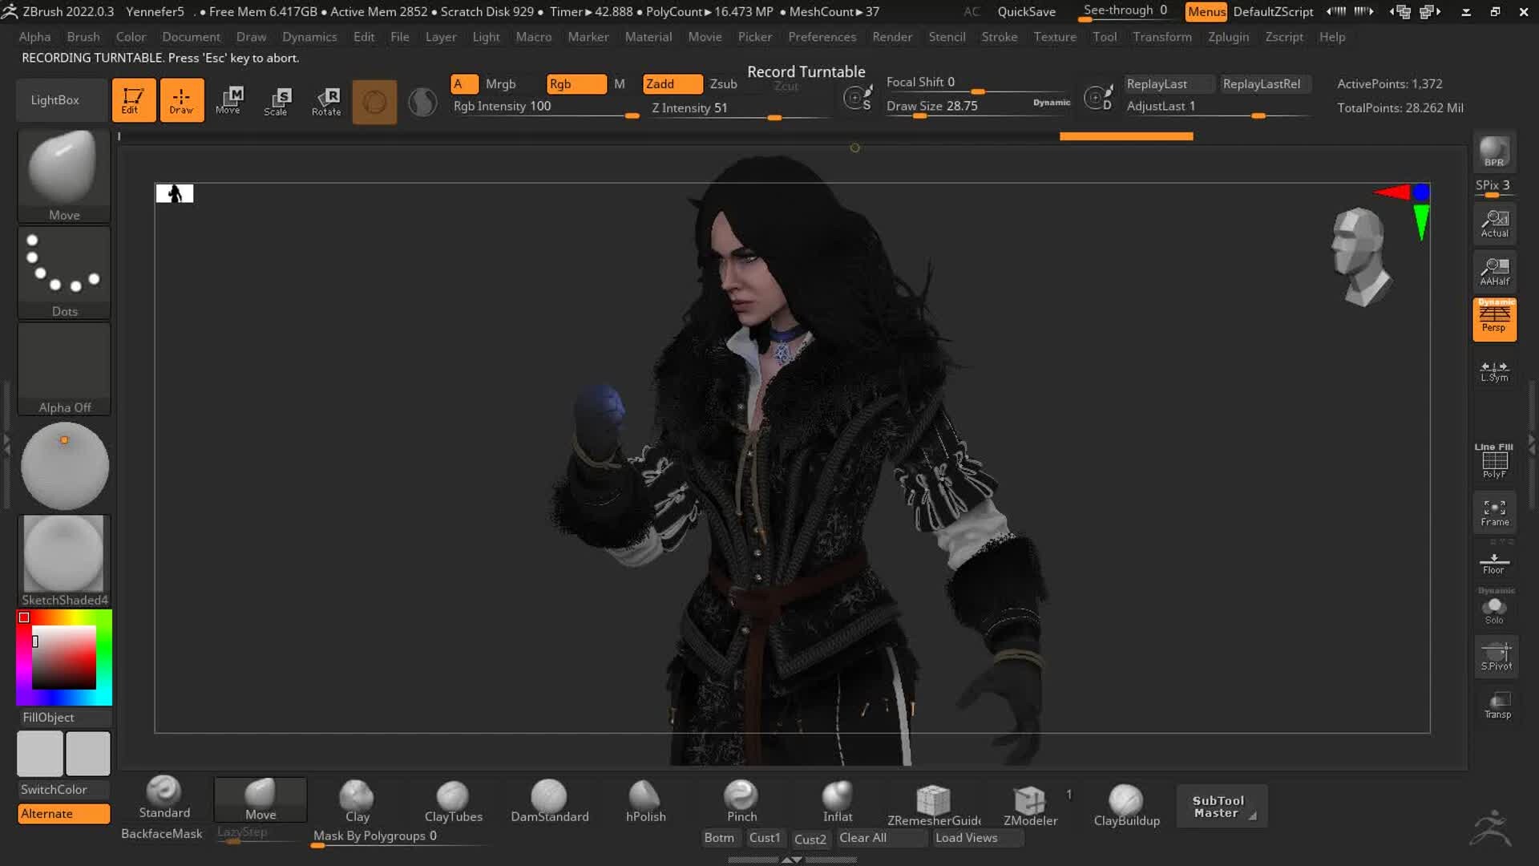
Task: Toggle Persp perspective view
Action: [x=1494, y=319]
